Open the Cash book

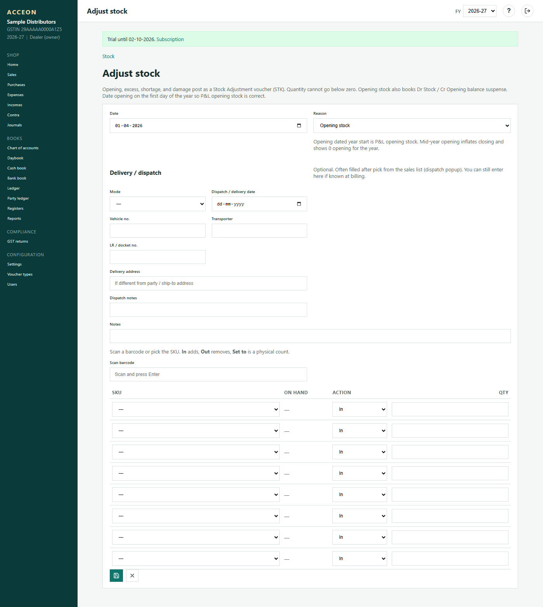pos(17,168)
